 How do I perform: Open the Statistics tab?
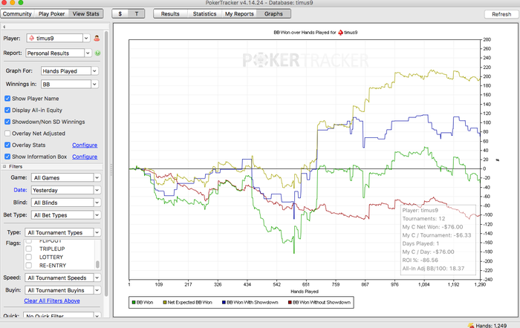tap(204, 13)
